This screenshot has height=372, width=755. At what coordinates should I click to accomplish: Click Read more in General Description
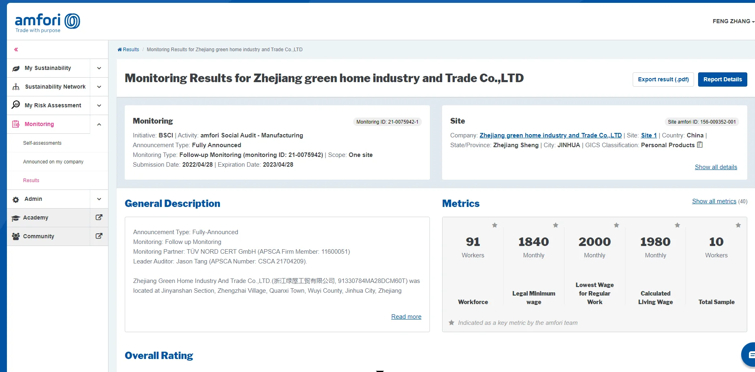pyautogui.click(x=406, y=317)
